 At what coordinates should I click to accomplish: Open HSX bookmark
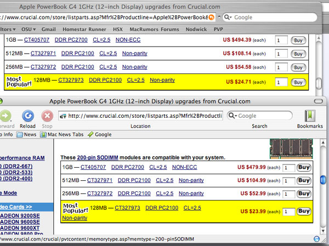coord(118,30)
